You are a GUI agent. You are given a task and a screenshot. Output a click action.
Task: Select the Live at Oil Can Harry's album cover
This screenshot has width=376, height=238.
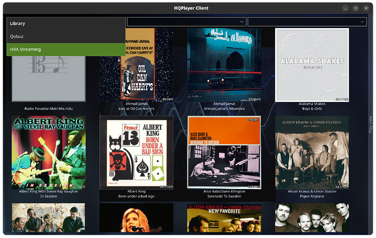click(x=149, y=65)
